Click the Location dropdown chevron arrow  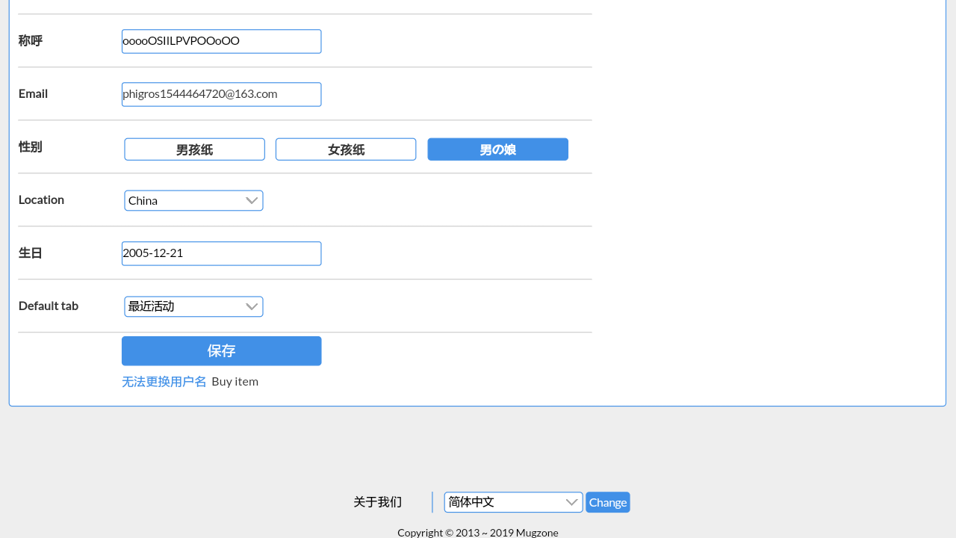tap(252, 200)
